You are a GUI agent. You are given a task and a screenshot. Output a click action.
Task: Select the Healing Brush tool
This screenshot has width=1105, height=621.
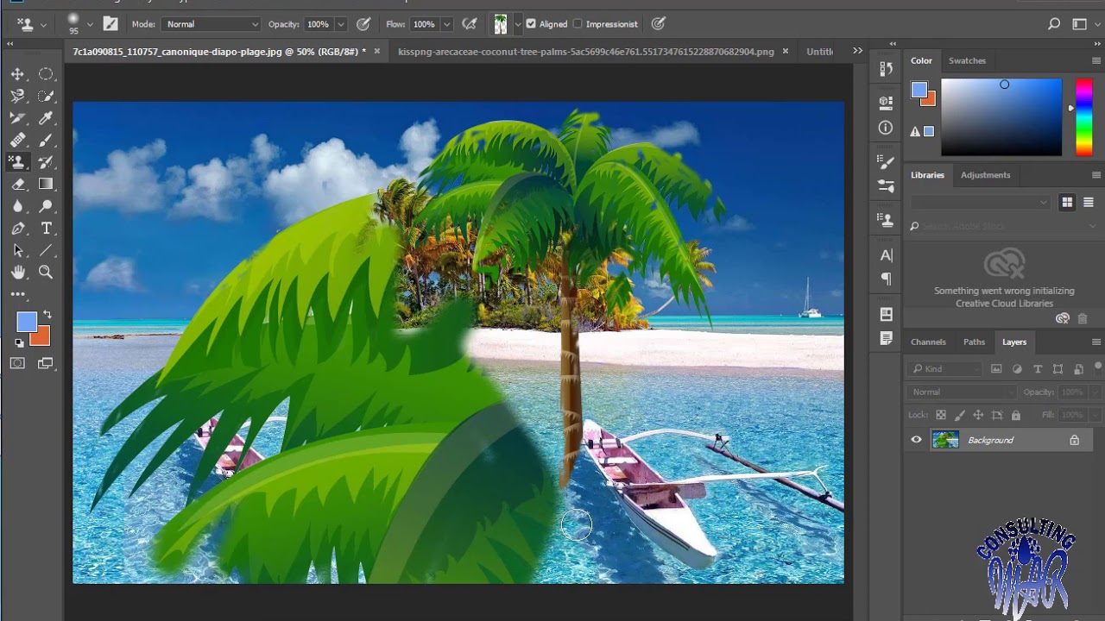tap(17, 141)
